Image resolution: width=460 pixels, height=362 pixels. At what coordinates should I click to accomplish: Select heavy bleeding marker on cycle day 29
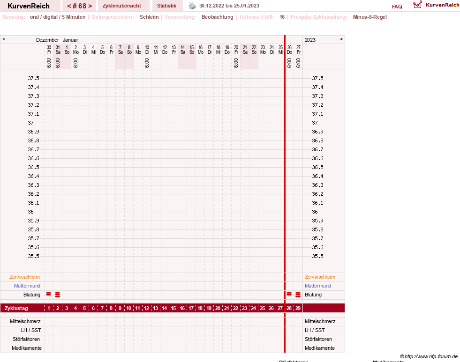tap(298, 295)
